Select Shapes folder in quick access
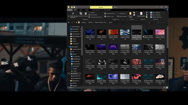Image resolution: width=188 pixels, height=105 pixels. point(74,39)
